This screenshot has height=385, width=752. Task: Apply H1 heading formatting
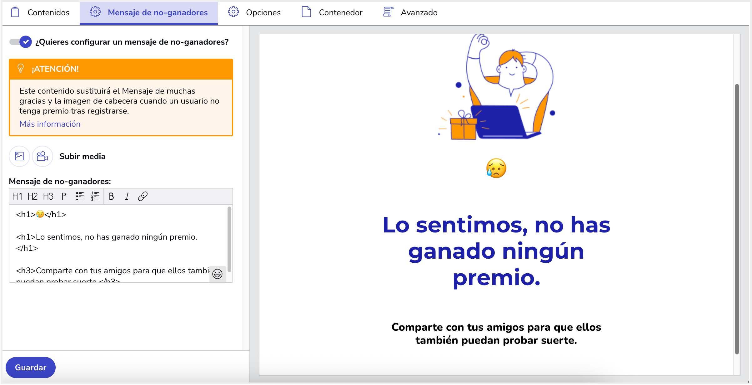[x=17, y=197]
